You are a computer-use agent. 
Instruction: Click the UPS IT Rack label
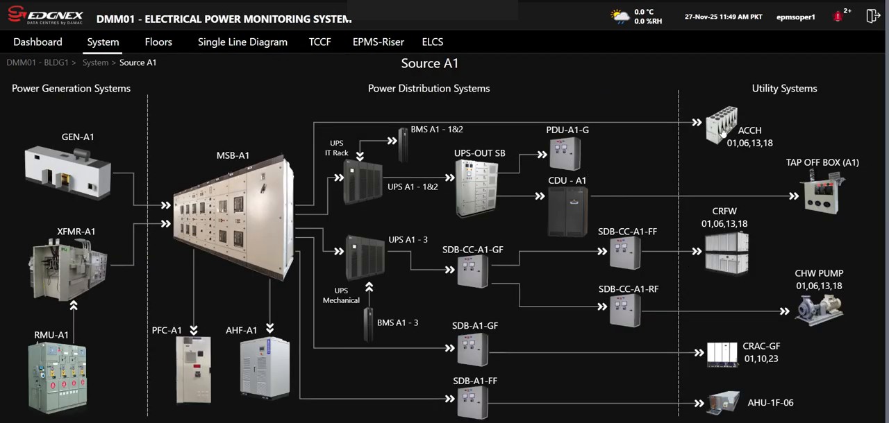point(337,148)
